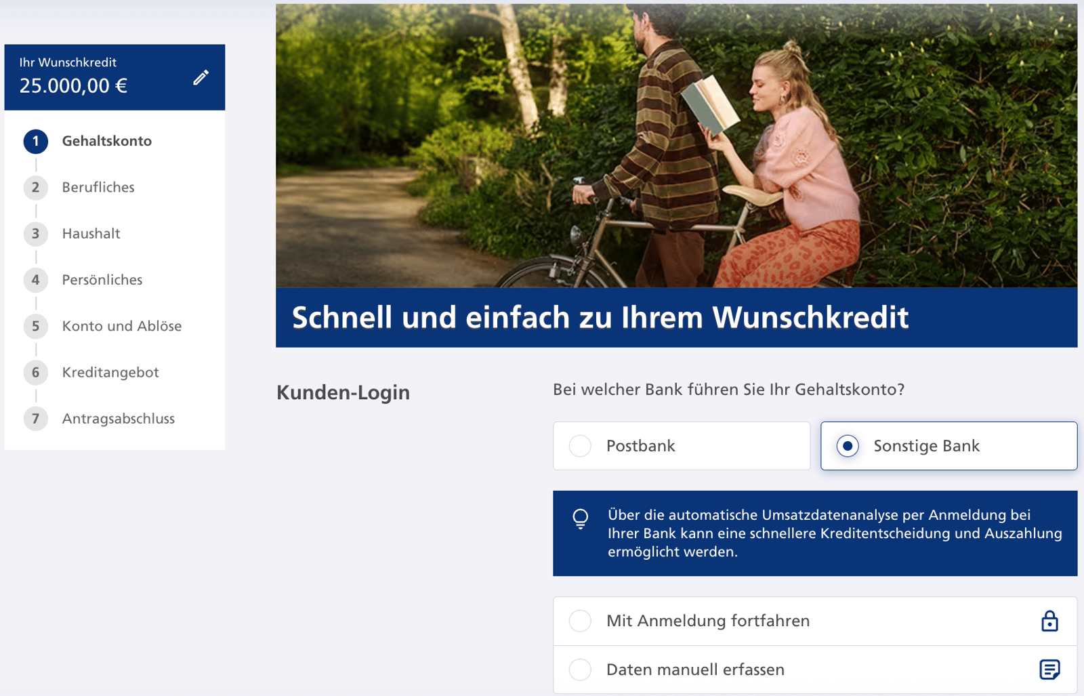Go to step 6 Kreditangebot
This screenshot has width=1084, height=696.
(x=91, y=372)
